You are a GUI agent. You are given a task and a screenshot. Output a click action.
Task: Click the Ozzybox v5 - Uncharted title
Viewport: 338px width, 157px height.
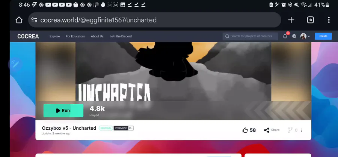coord(69,128)
